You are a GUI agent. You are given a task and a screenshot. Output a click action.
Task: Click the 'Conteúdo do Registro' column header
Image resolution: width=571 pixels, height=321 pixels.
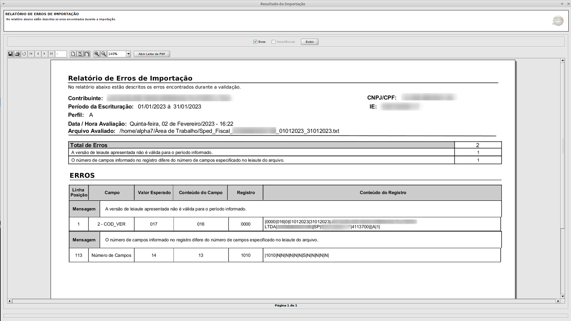click(383, 193)
